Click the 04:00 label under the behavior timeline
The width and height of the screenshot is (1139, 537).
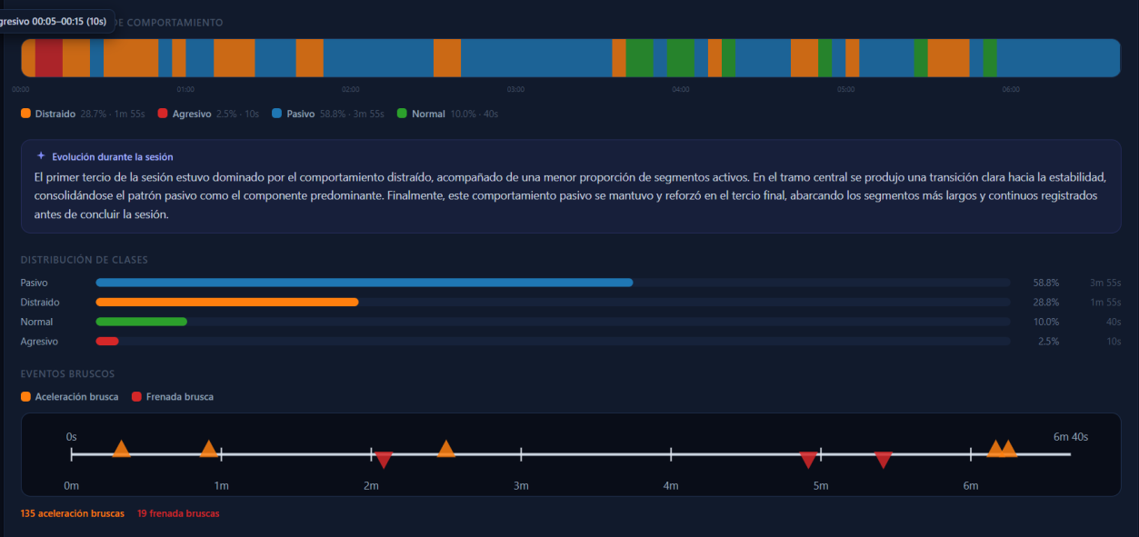tap(681, 89)
